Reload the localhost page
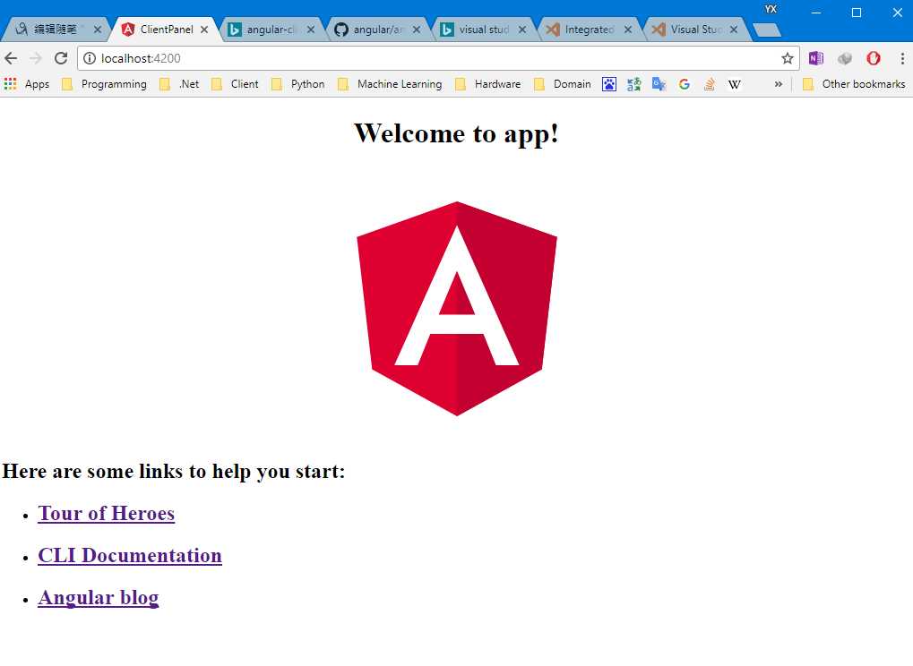 (61, 58)
